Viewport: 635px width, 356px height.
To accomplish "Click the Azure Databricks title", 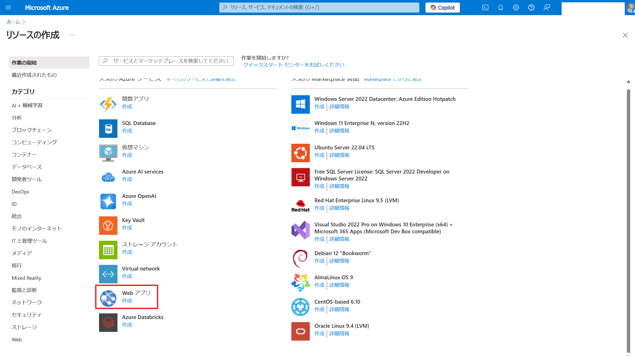I will coord(143,317).
